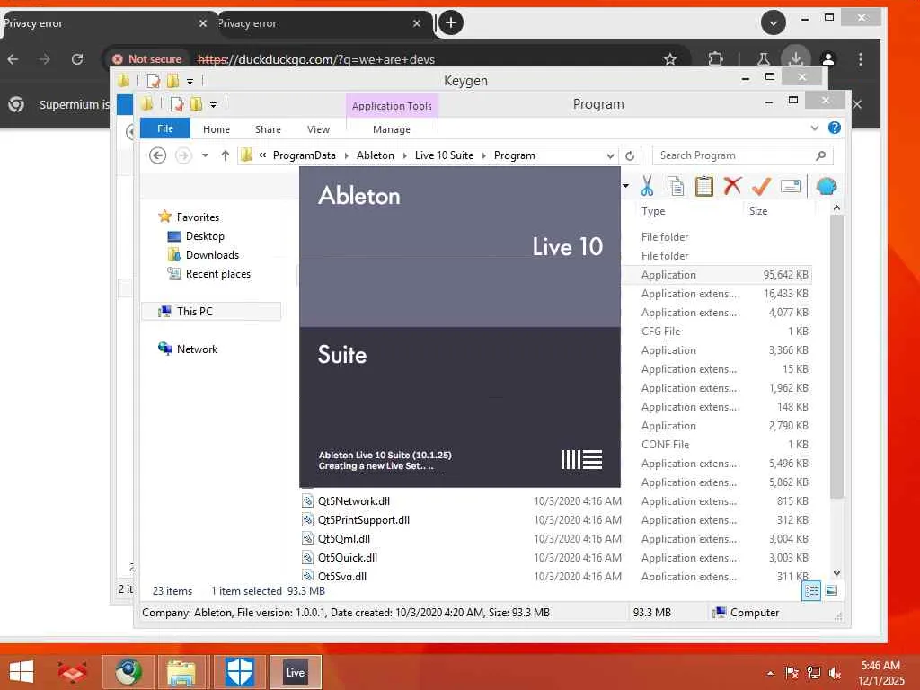Open Program quick access toolbar dropdown
Image resolution: width=920 pixels, height=690 pixels.
click(214, 105)
